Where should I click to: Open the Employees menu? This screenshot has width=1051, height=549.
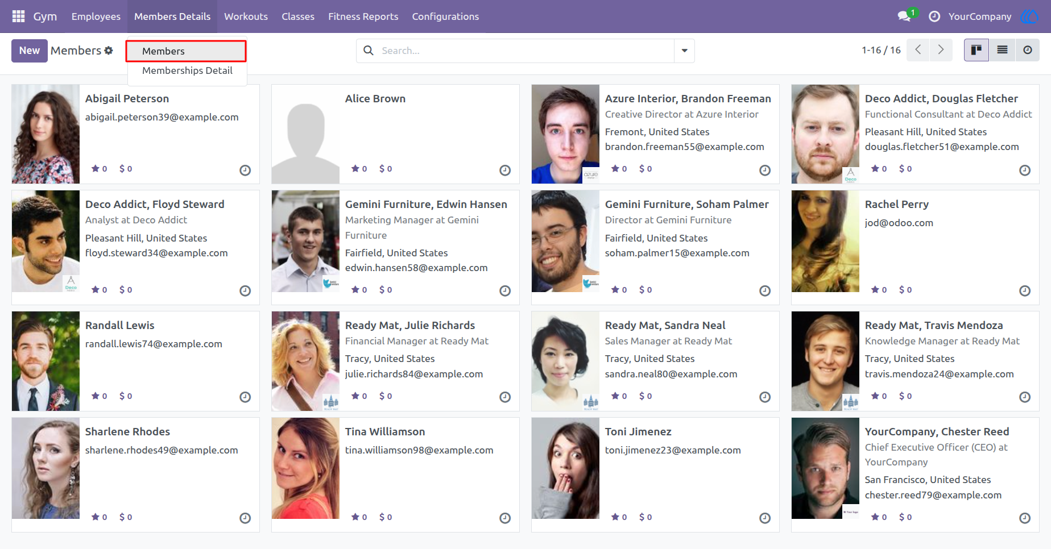[x=96, y=16]
